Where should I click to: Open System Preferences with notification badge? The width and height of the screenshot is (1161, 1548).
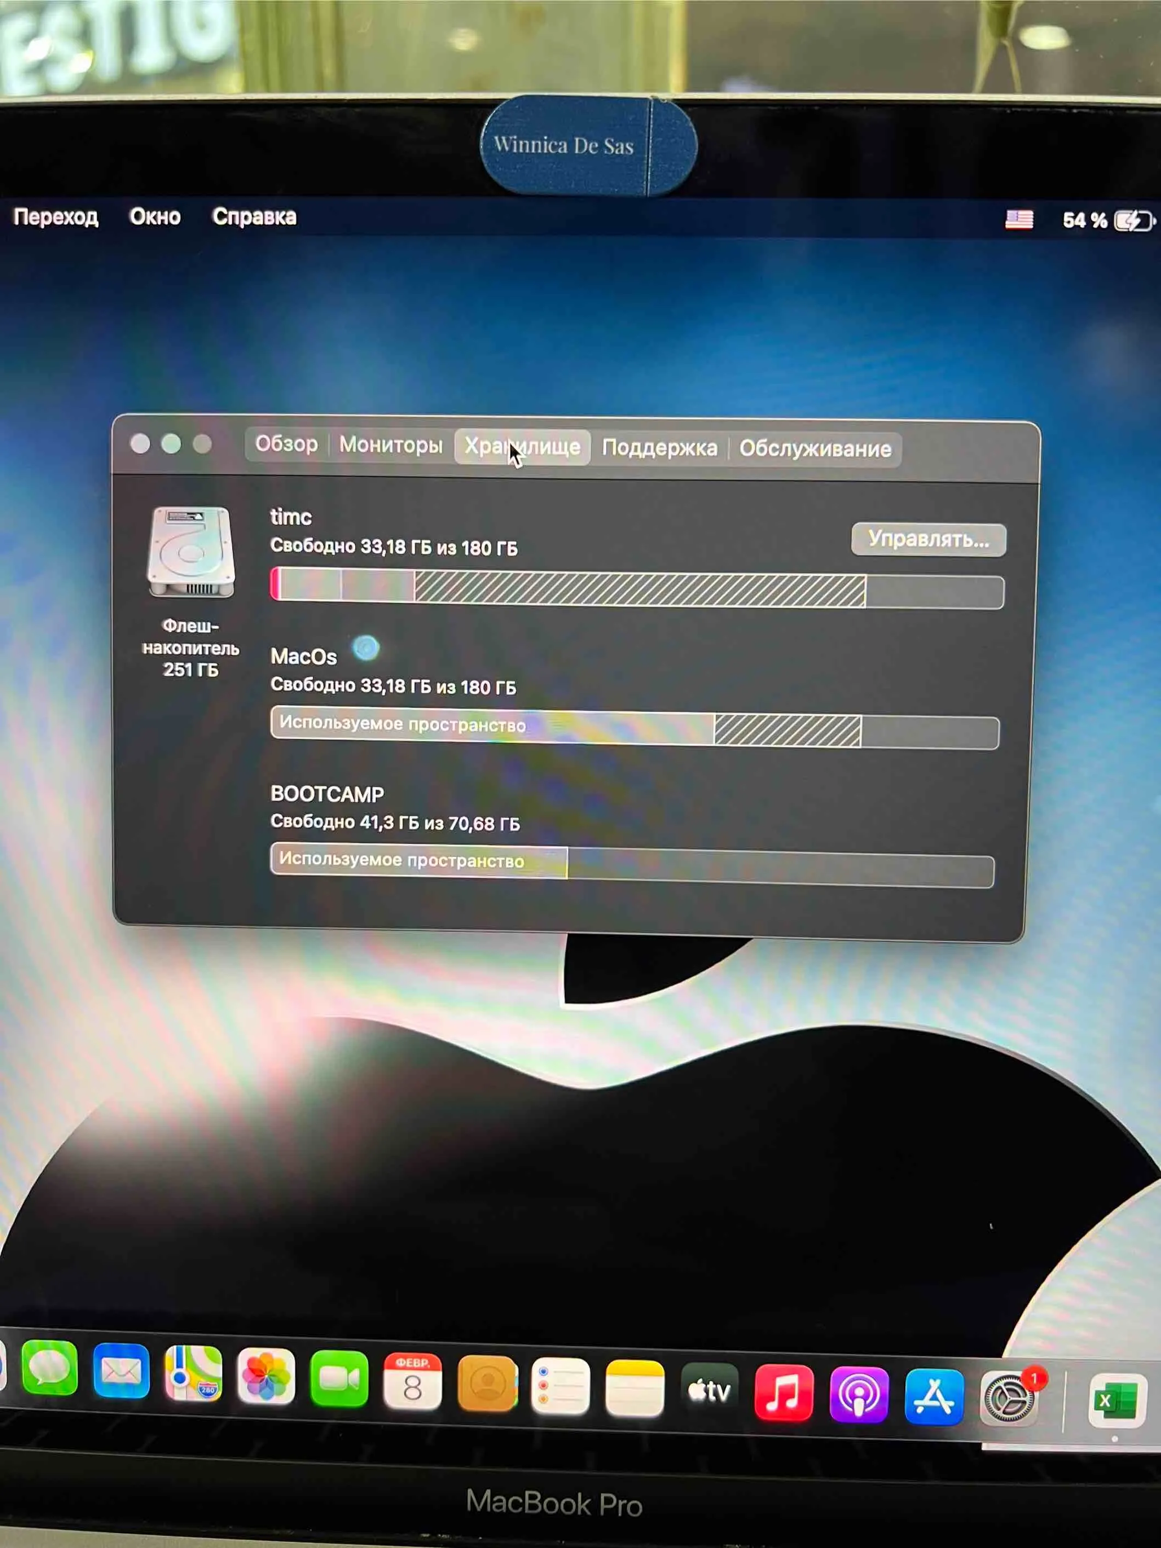click(x=1008, y=1399)
